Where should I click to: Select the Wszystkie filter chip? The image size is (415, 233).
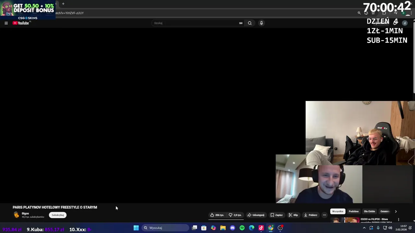[338, 211]
